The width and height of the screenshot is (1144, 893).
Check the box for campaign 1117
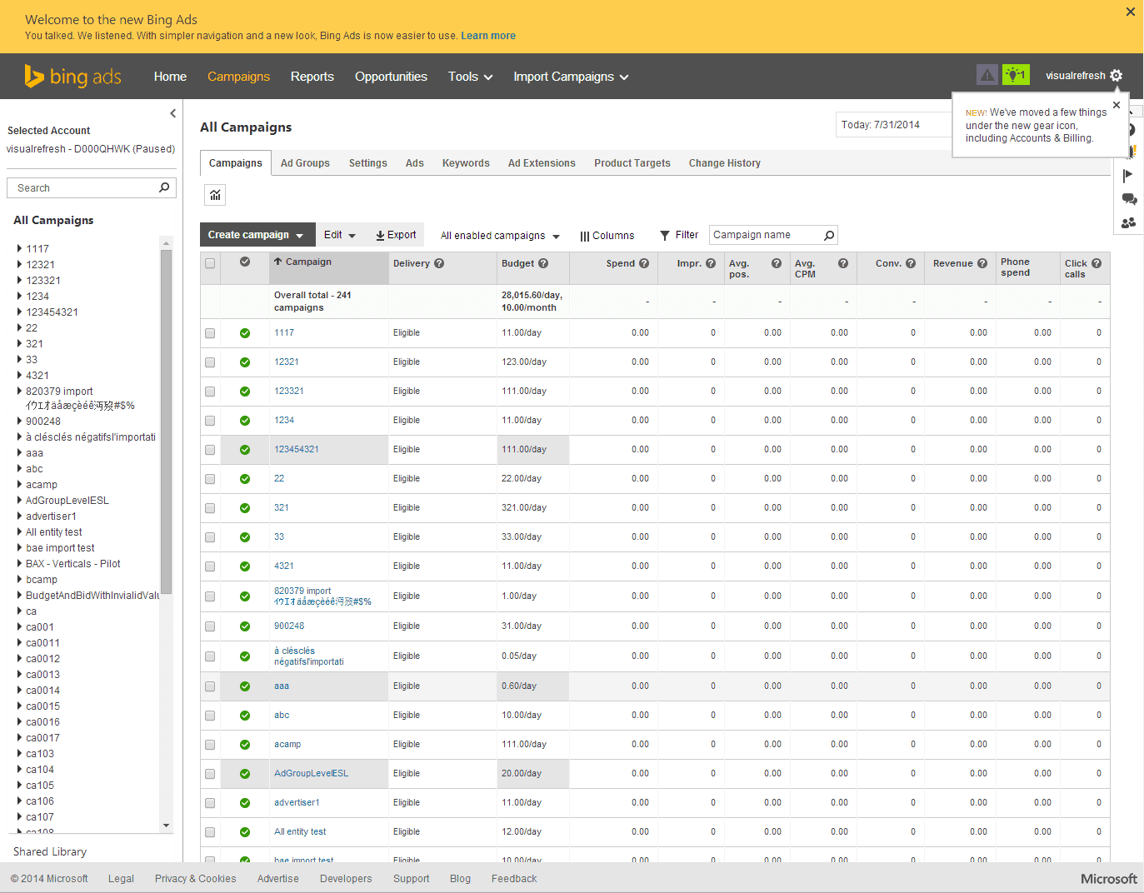pyautogui.click(x=210, y=333)
